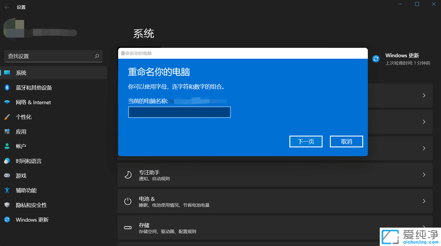Image resolution: width=441 pixels, height=246 pixels.
Task: Expand the 电池 & row chevron
Action: click(424, 201)
